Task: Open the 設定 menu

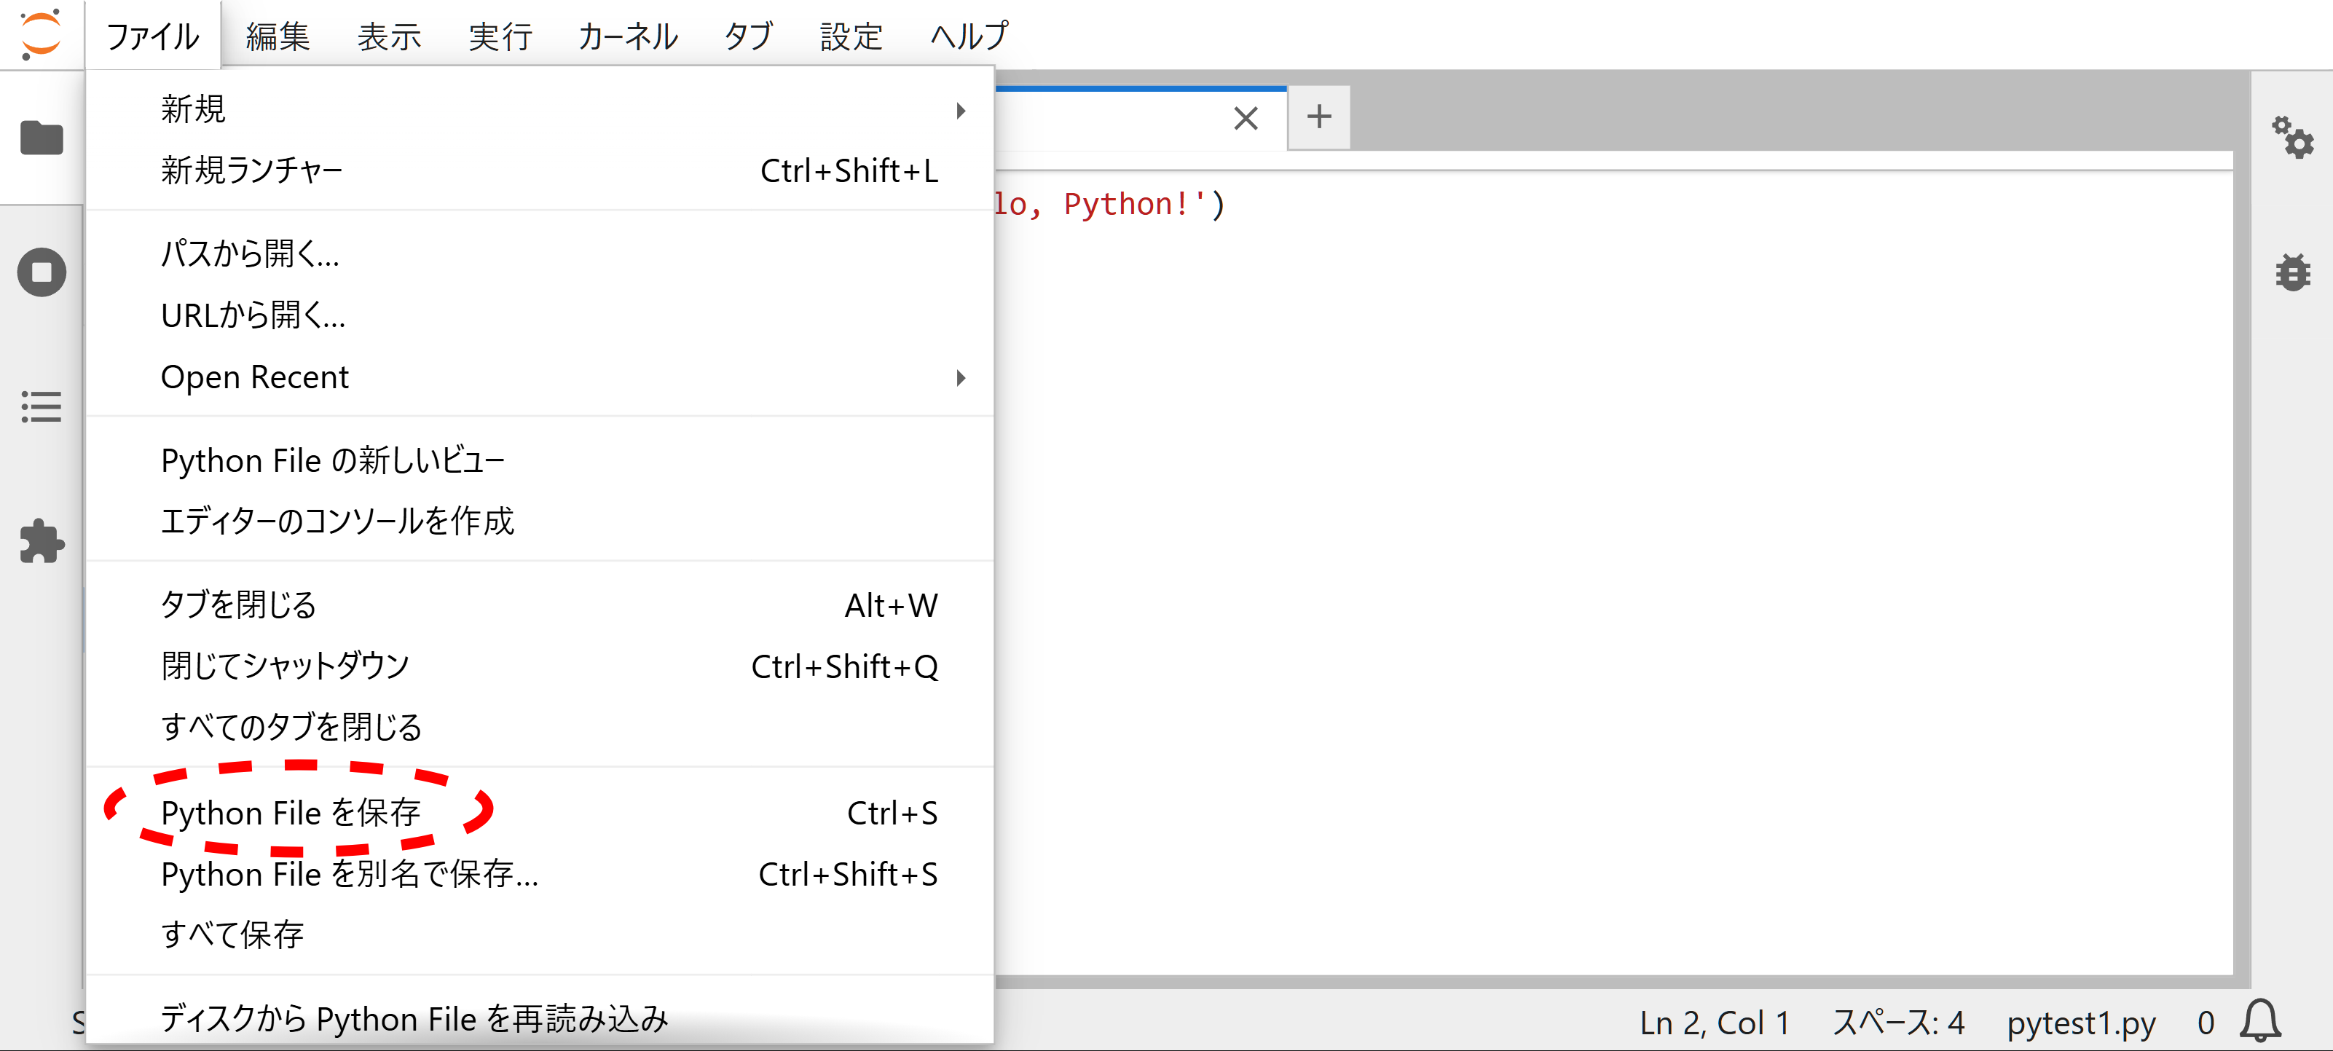Action: pos(851,36)
